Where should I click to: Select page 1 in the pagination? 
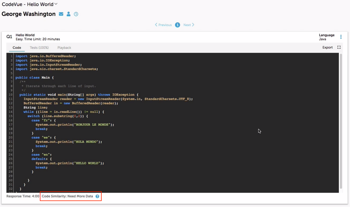tap(177, 25)
